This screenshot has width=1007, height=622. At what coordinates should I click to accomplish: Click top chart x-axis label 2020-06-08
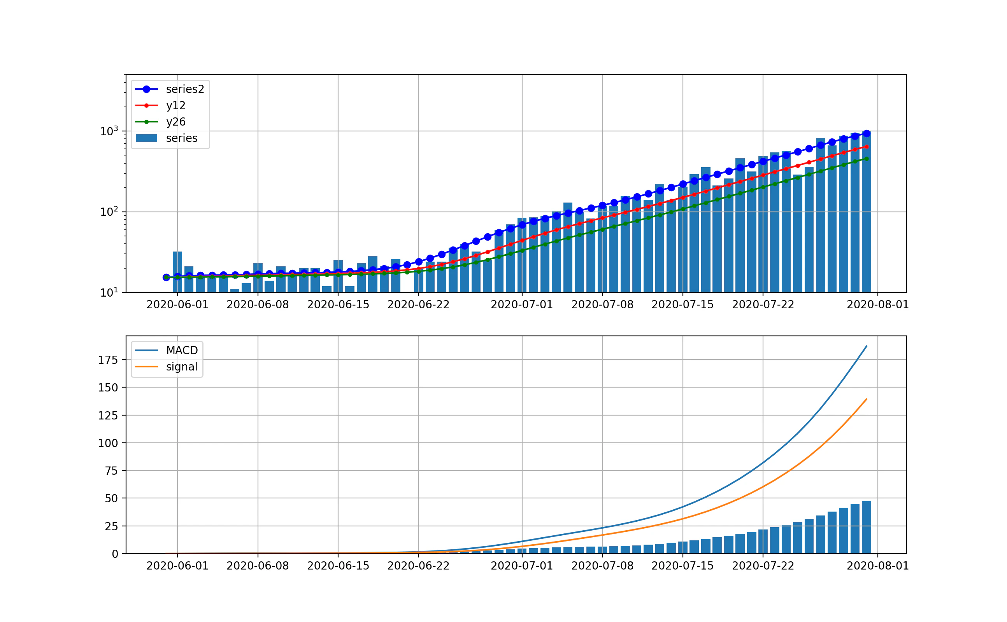click(x=258, y=305)
